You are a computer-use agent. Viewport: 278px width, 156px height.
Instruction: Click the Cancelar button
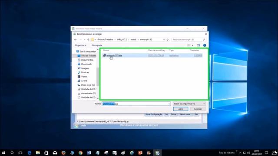198,109
